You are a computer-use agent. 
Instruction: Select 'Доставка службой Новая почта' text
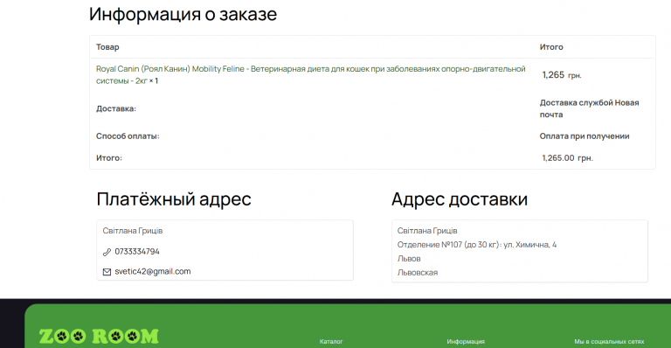[x=589, y=108]
